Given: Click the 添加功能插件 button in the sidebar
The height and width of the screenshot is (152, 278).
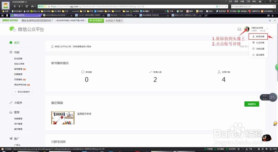Looking at the screenshot, I should [x=22, y=92].
